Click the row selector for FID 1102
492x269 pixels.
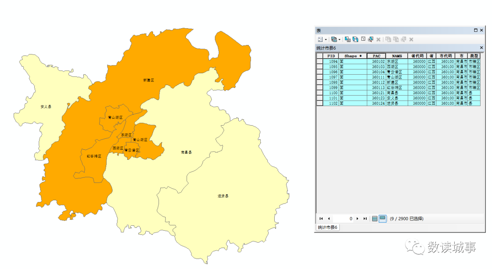pos(320,103)
